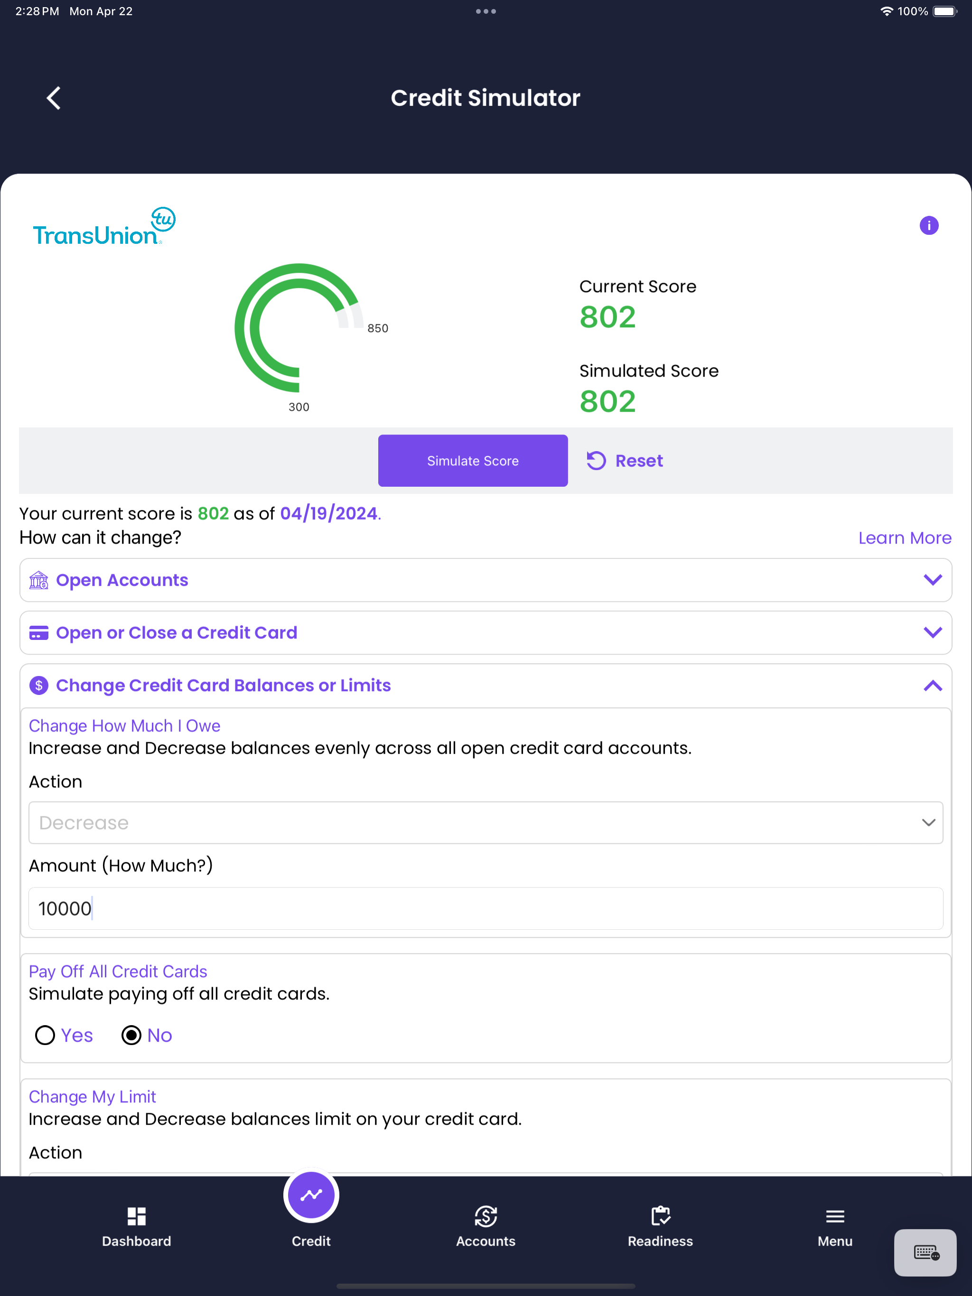Tap the back arrow icon
972x1296 pixels.
[54, 98]
